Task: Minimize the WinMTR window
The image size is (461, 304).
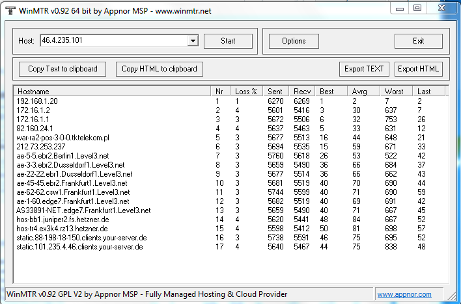Action: [x=400, y=8]
